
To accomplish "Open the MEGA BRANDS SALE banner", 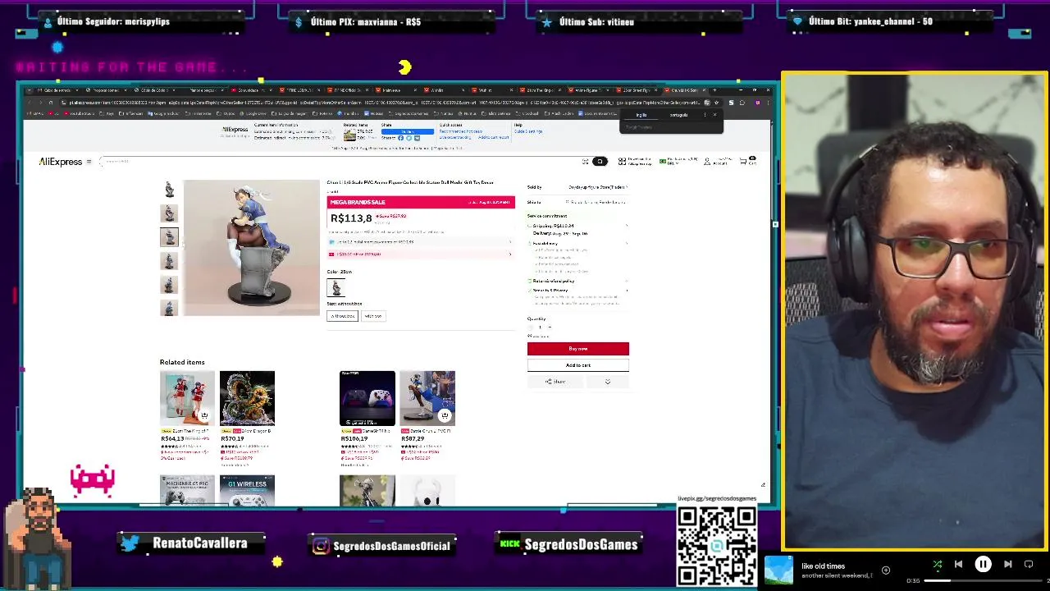I will (x=421, y=202).
